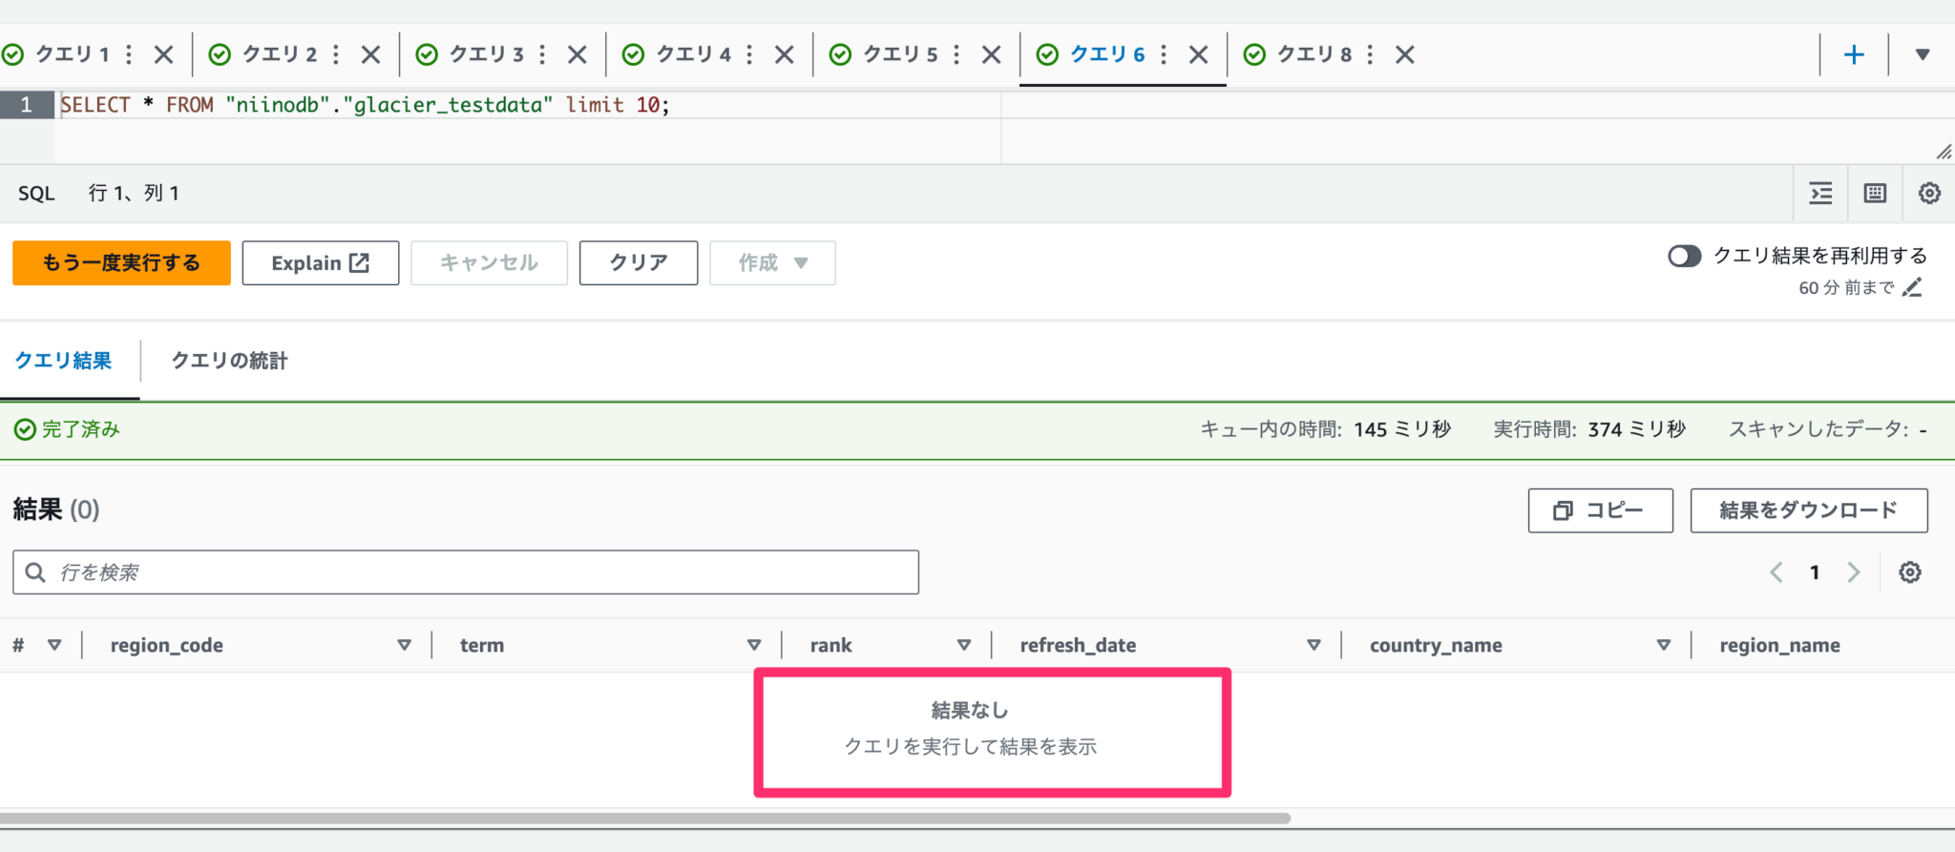Viewport: 1955px width, 852px height.
Task: Close the クエリ 3 tab
Action: (578, 54)
